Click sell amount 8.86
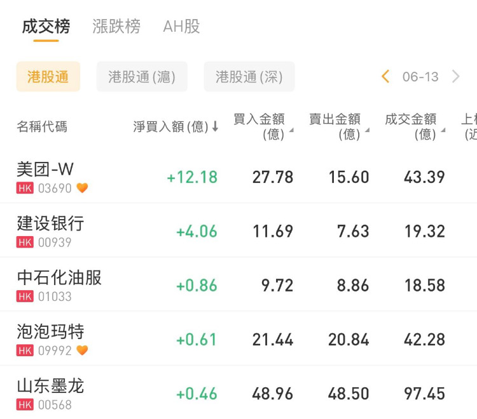 (x=353, y=286)
